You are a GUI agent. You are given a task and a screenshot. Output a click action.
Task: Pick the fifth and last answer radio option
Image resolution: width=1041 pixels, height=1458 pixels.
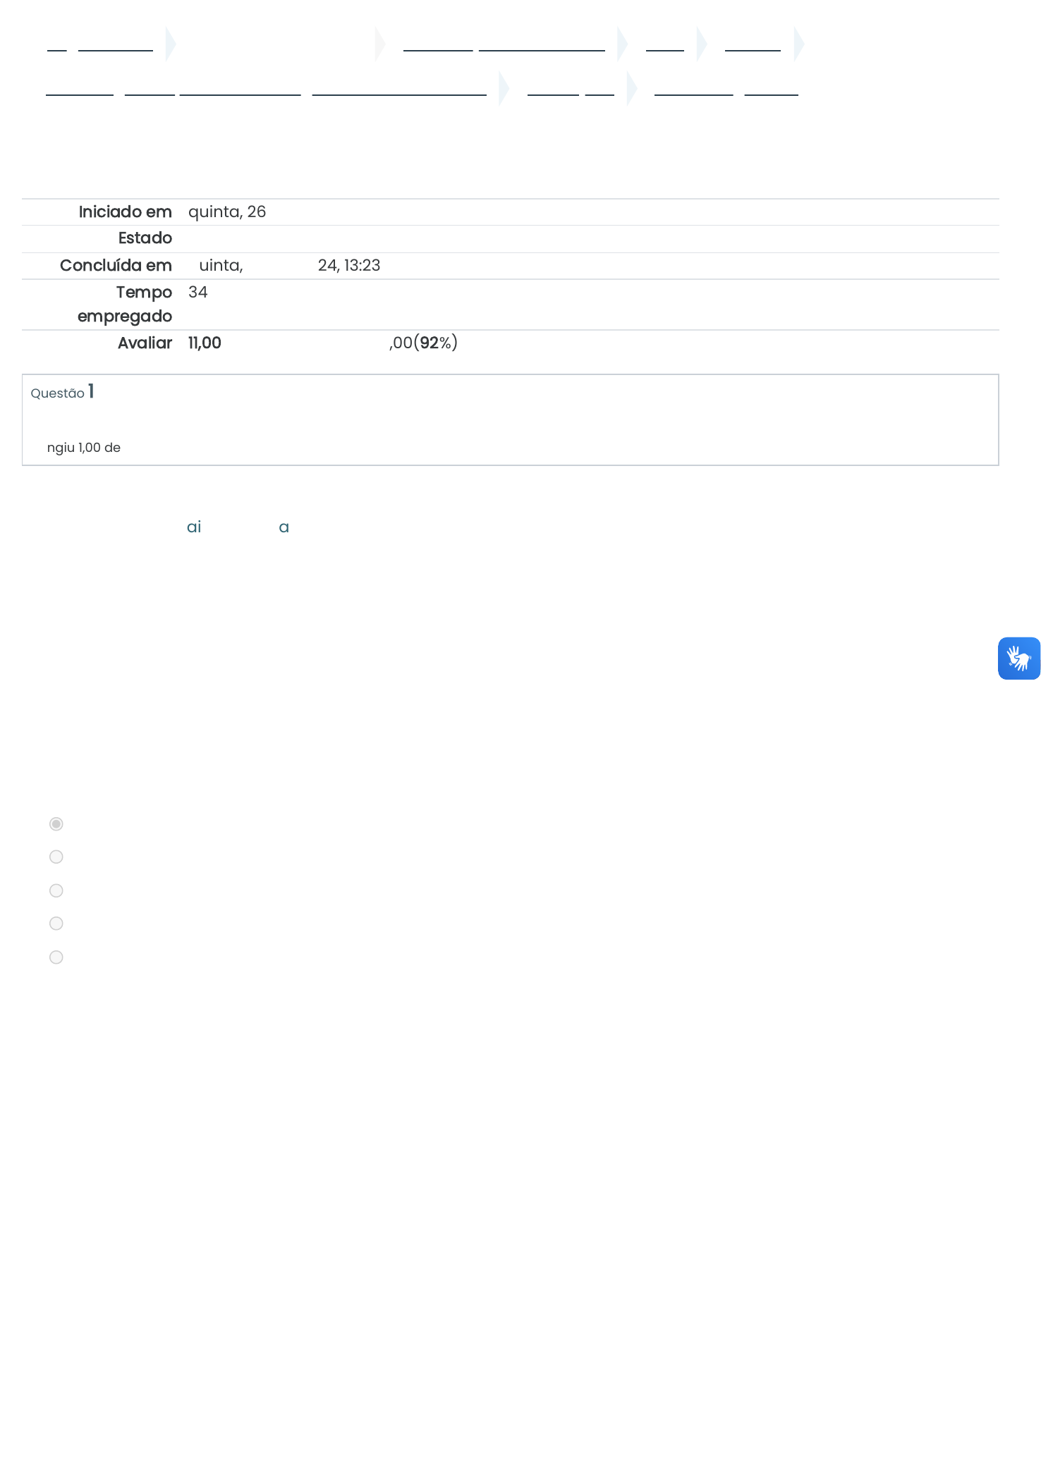(x=56, y=957)
